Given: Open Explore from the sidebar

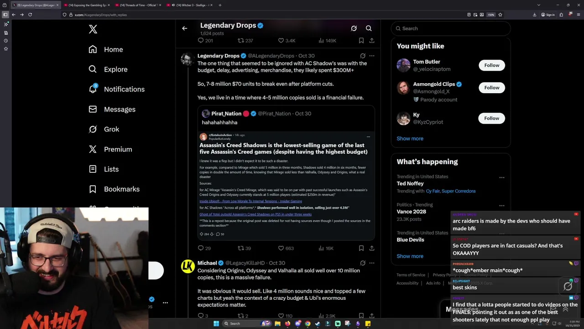Looking at the screenshot, I should tap(108, 69).
